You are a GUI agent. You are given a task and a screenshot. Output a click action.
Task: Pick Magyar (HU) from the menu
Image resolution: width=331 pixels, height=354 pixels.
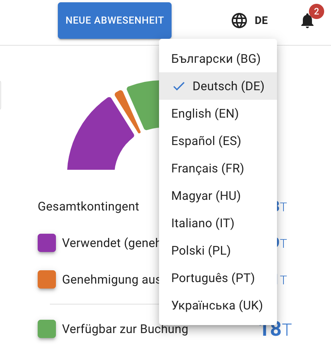(x=206, y=195)
